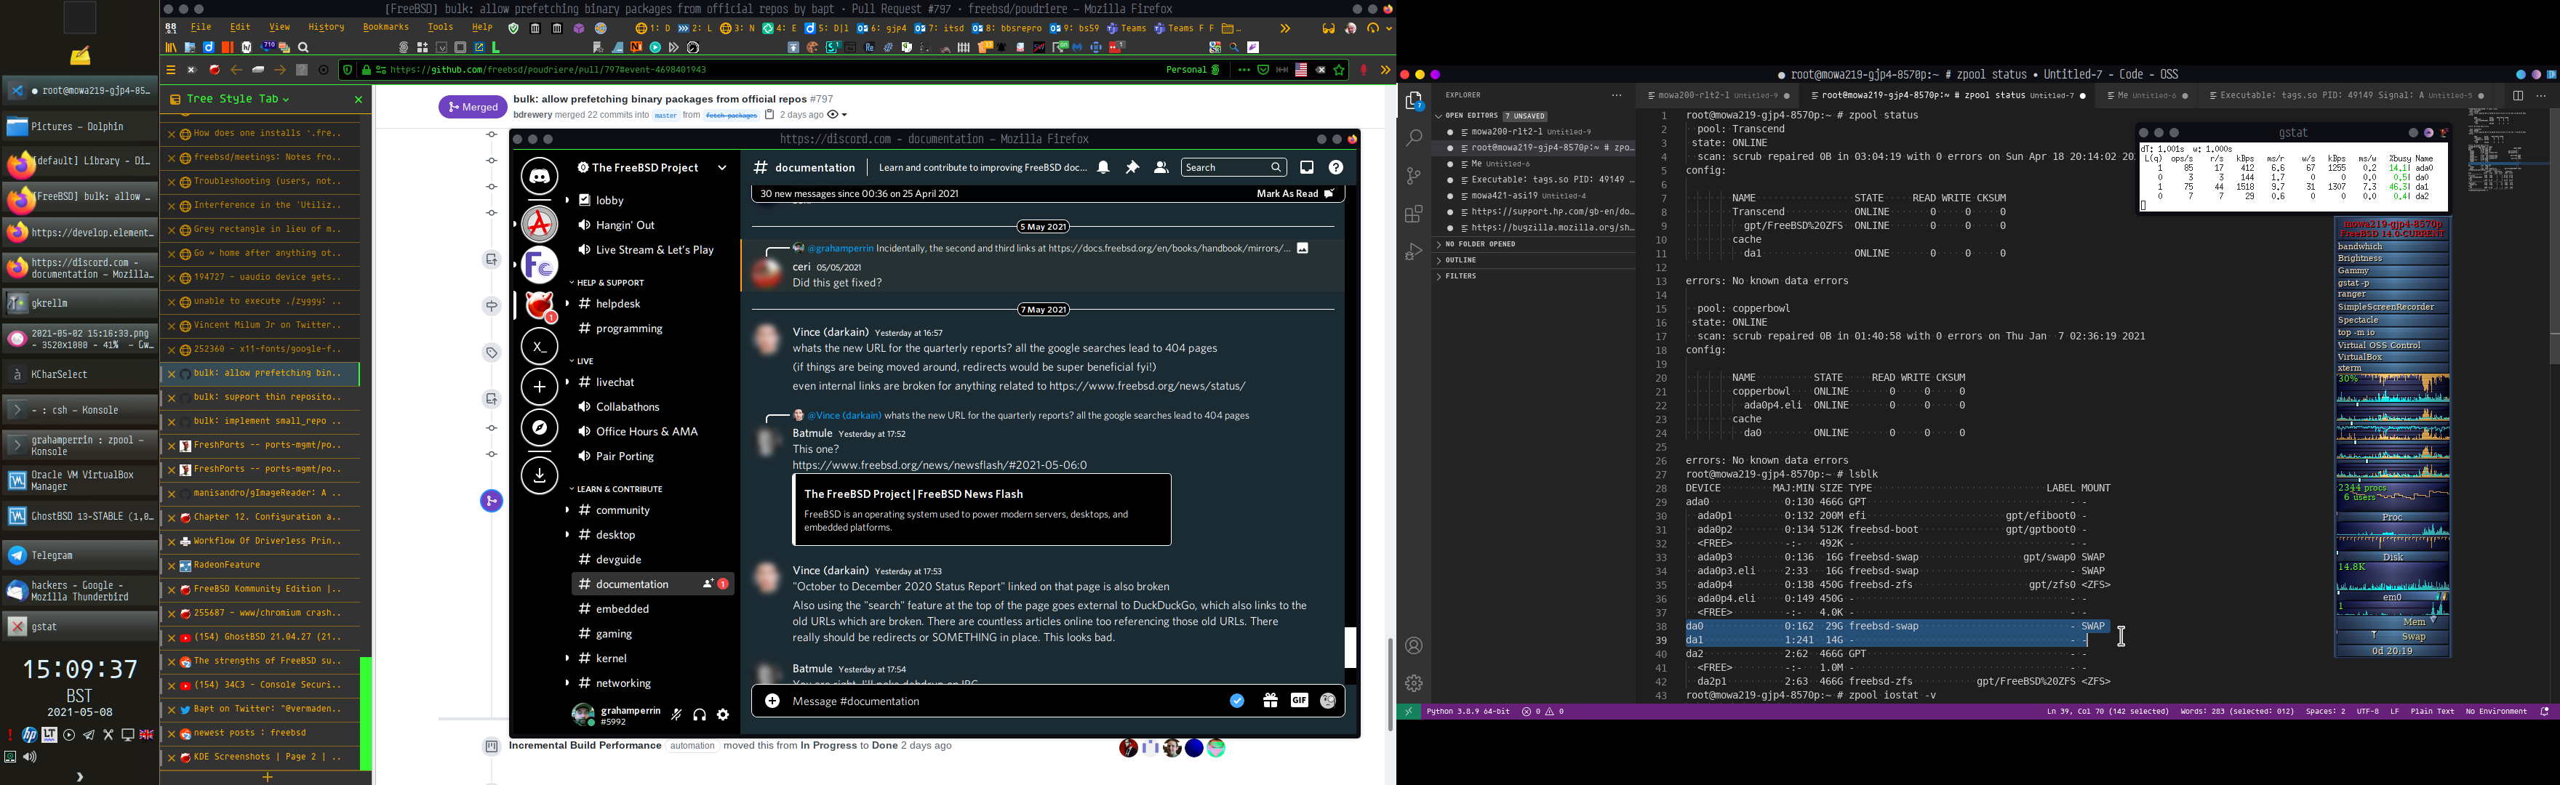Toggle Discord headphones deafen button
The image size is (2560, 785).
700,714
